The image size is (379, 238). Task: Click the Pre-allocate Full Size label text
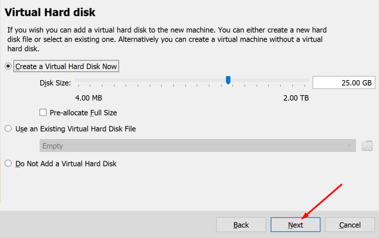[83, 113]
